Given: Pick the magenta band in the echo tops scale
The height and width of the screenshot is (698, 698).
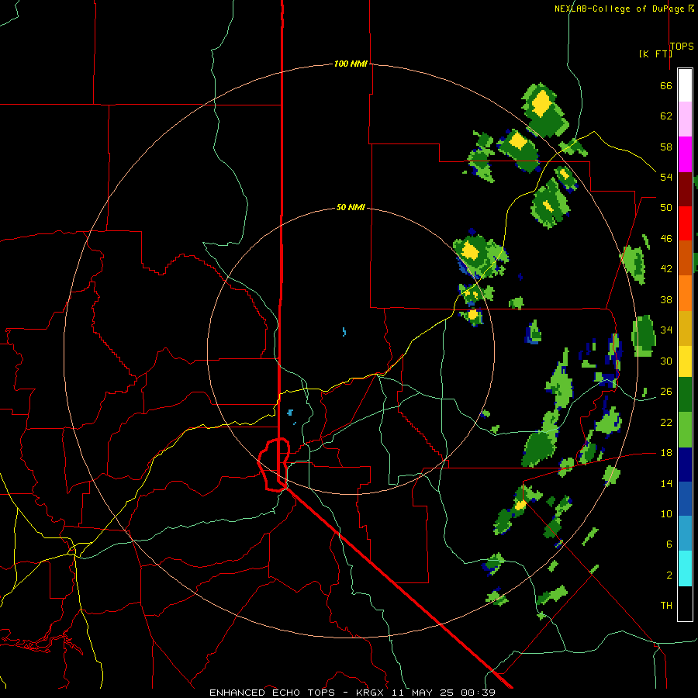Looking at the screenshot, I should click(685, 154).
